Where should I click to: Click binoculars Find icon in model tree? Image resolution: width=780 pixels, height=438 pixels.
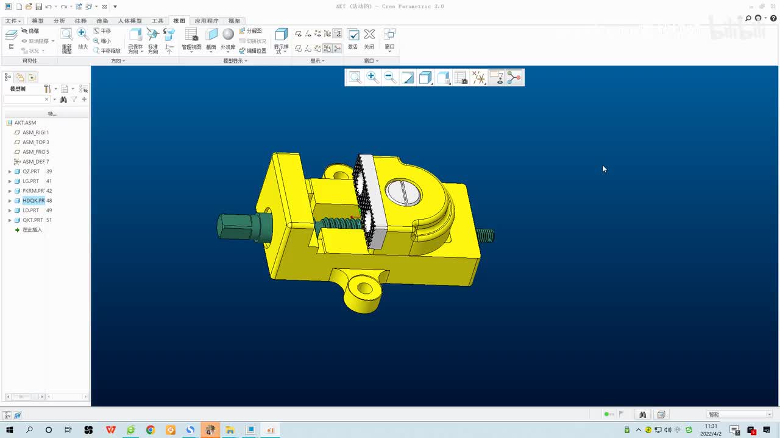(x=63, y=99)
